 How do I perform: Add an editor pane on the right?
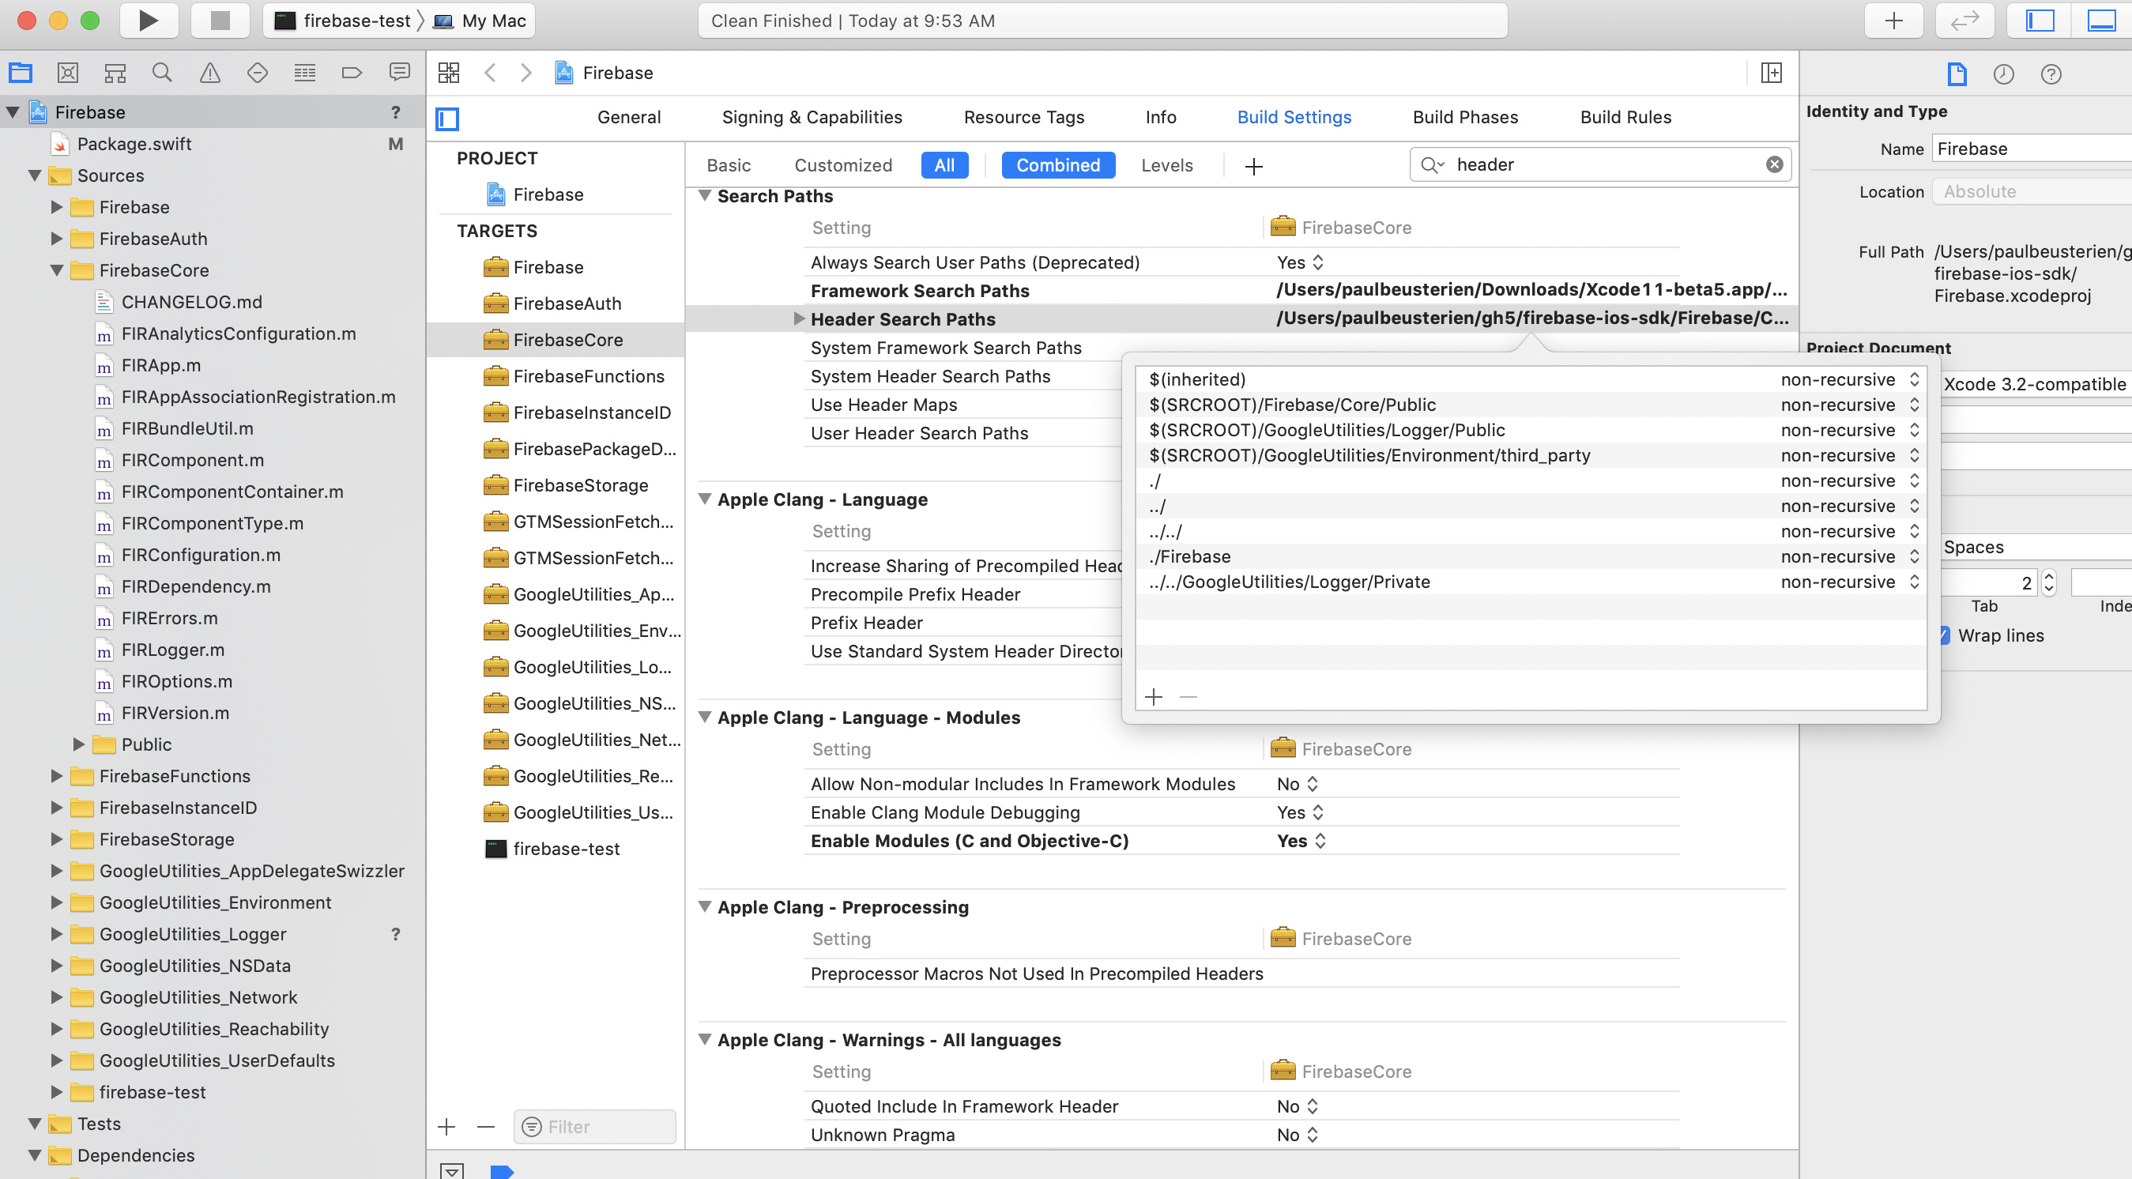click(x=1771, y=73)
